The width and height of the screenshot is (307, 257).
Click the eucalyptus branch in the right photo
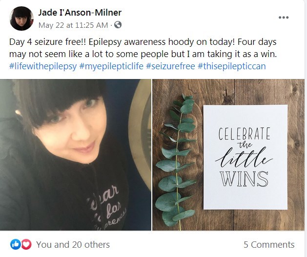176,161
